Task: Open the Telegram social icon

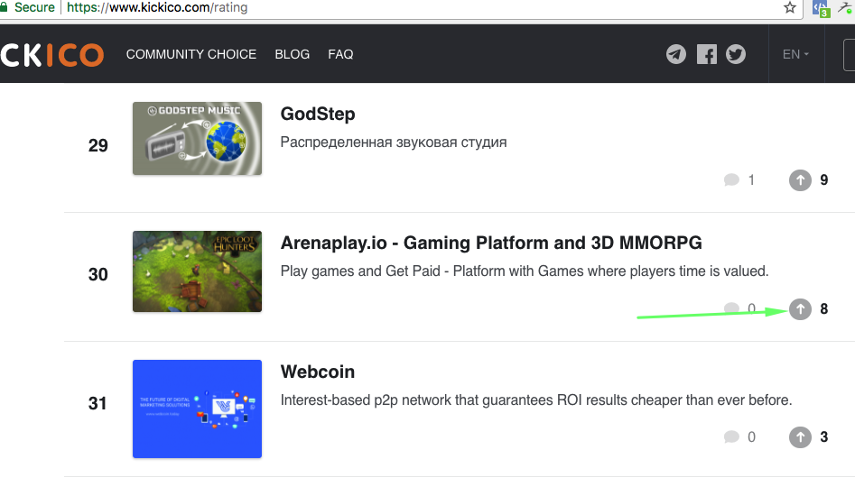Action: [675, 54]
